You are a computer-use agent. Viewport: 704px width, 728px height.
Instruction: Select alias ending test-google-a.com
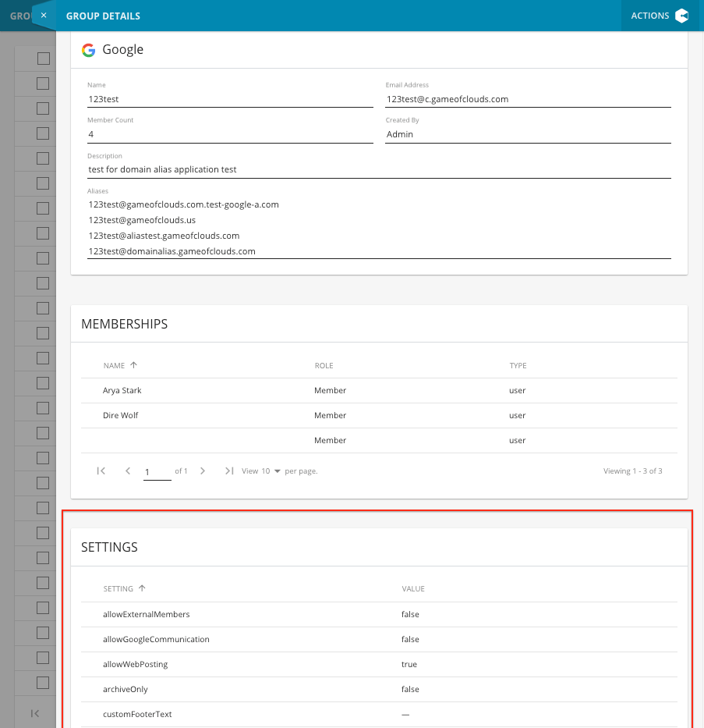pos(184,204)
